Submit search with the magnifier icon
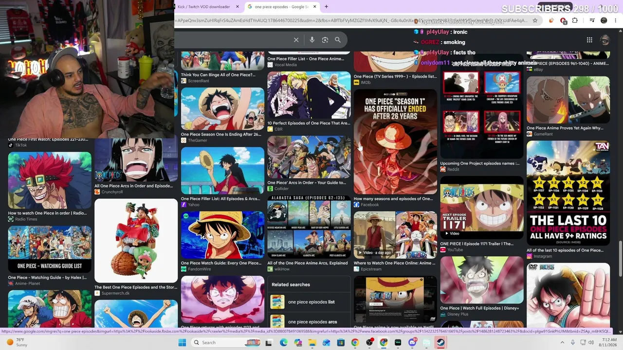This screenshot has height=350, width=623. 338,40
